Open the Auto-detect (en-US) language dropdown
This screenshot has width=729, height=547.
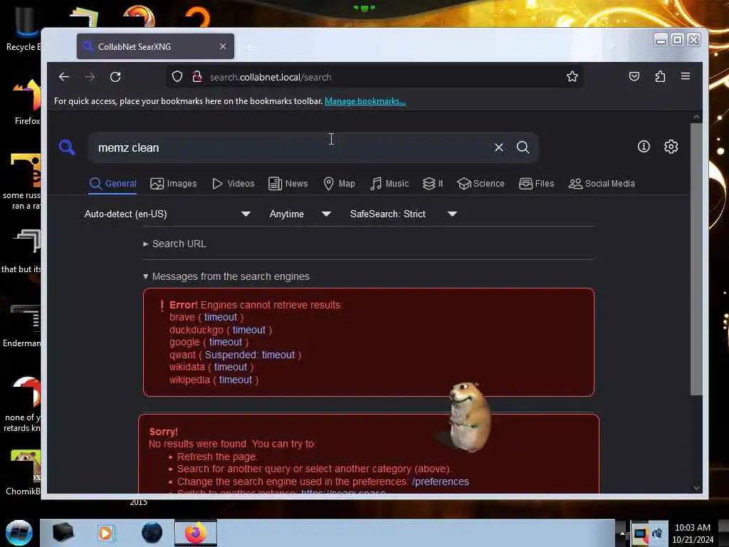coord(167,214)
